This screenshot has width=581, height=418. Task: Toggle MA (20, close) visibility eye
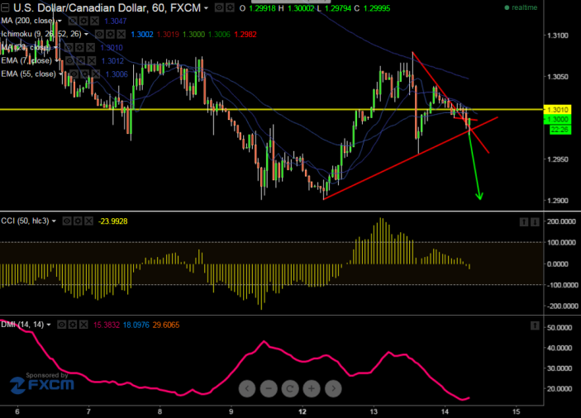(x=69, y=48)
